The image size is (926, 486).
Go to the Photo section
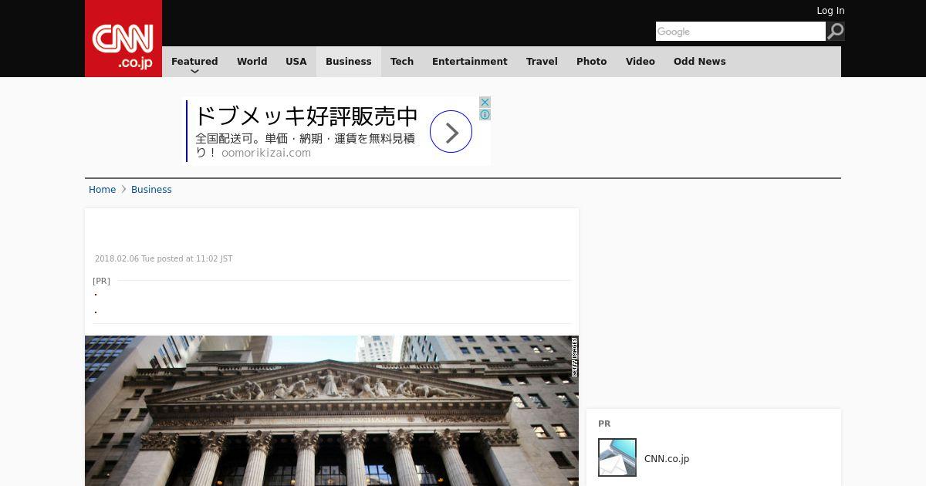click(592, 62)
